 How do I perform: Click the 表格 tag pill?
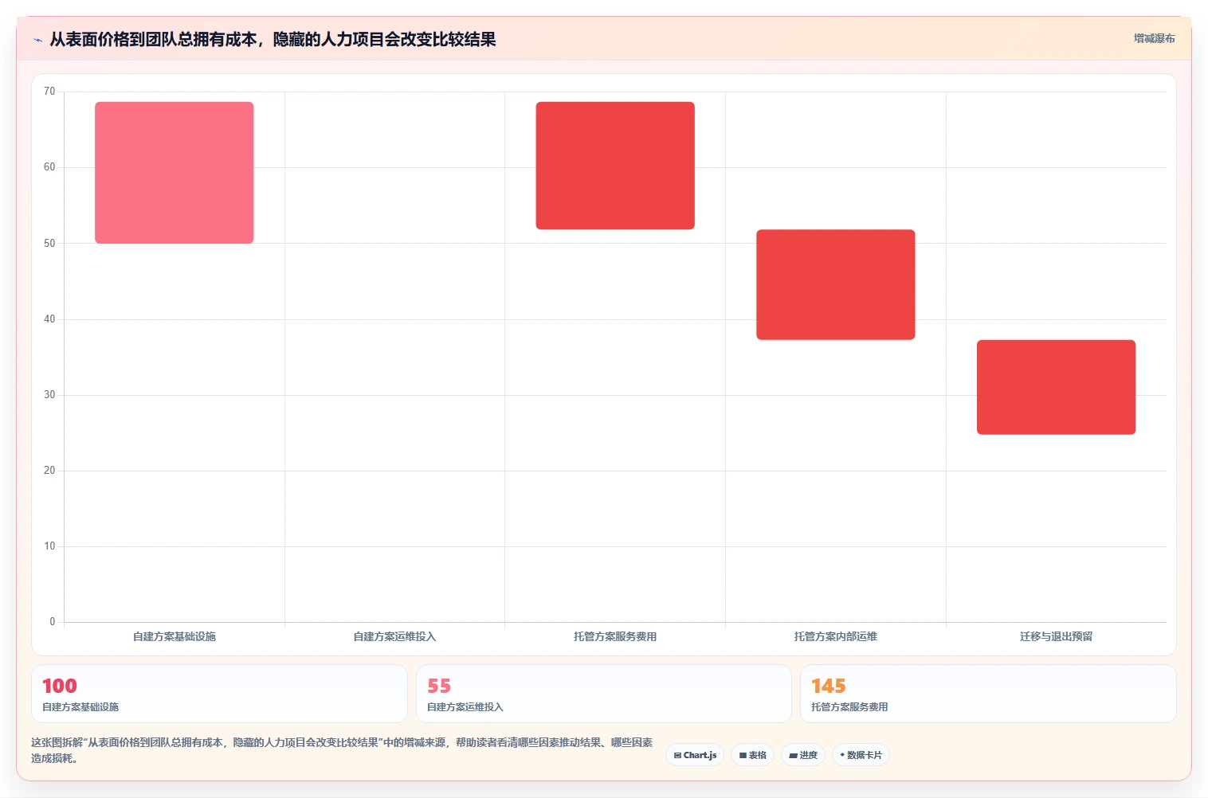point(752,755)
